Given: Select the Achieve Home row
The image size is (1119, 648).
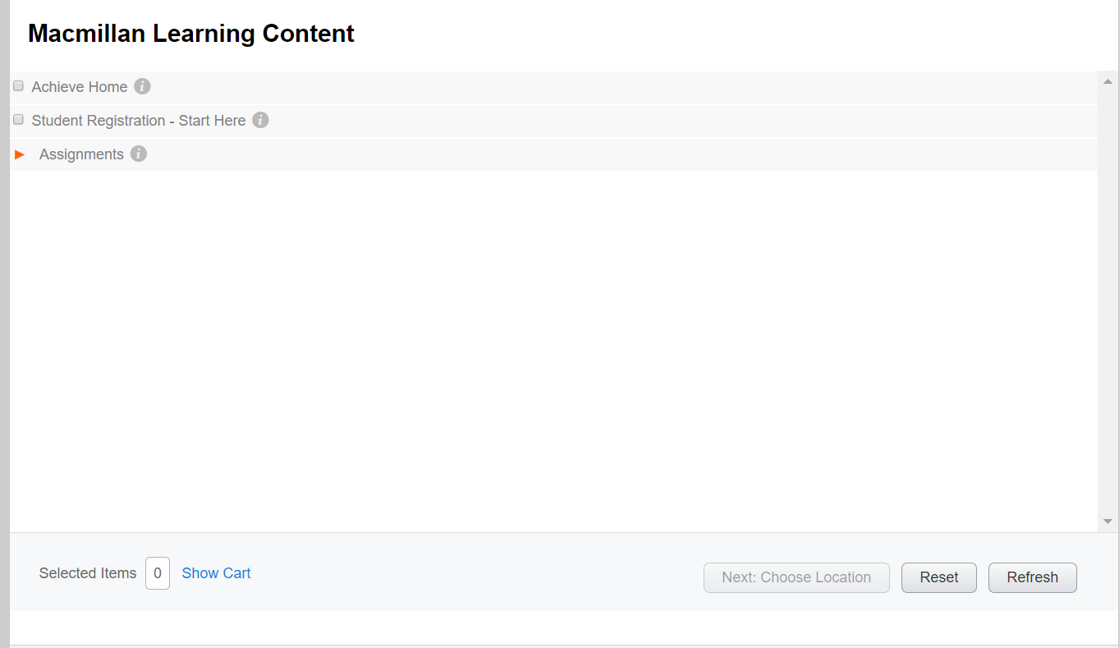Looking at the screenshot, I should (x=79, y=86).
